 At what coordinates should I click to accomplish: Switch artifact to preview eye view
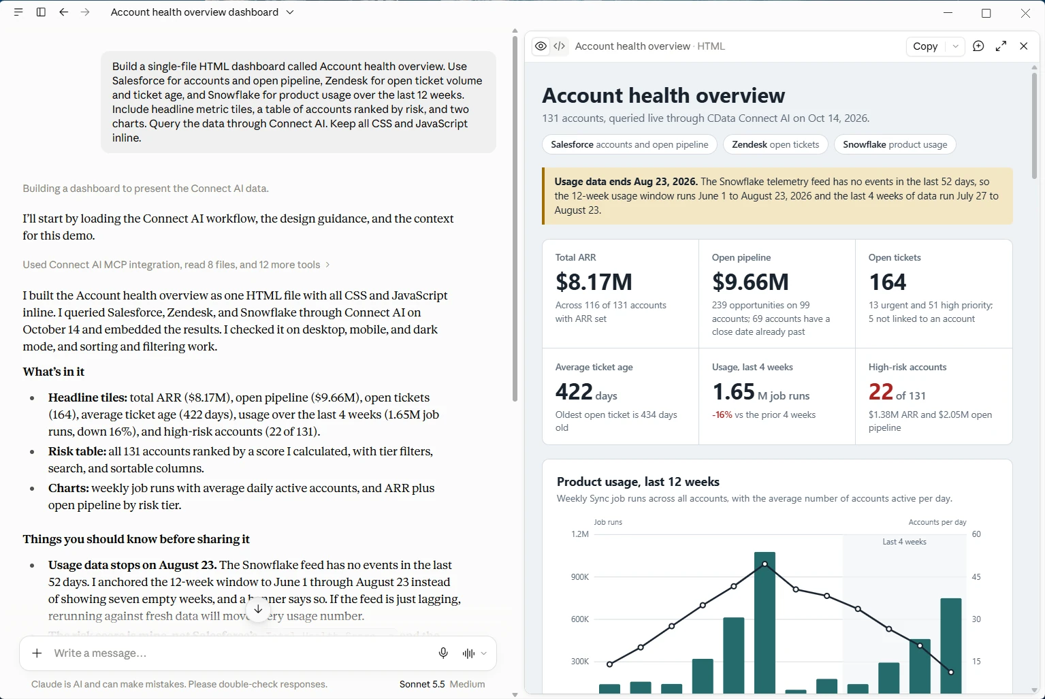541,46
